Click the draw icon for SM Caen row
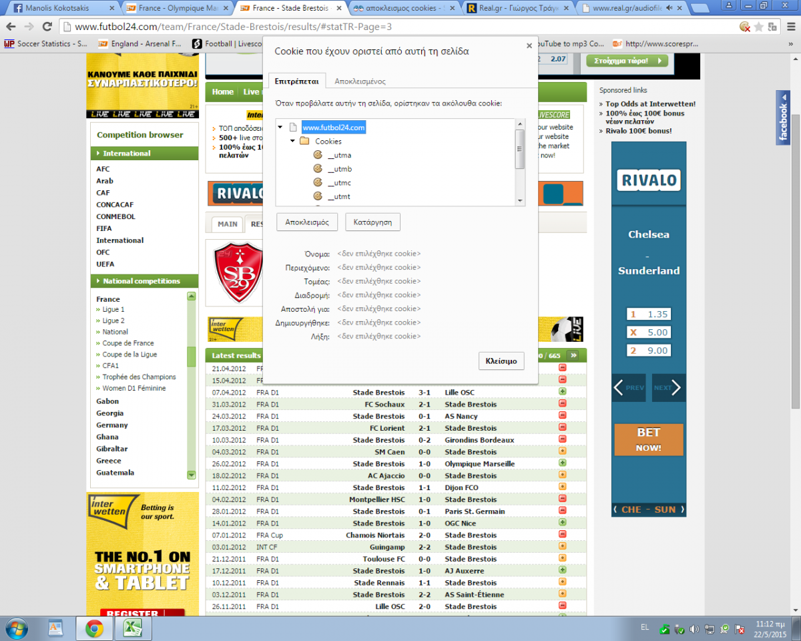 [x=562, y=451]
